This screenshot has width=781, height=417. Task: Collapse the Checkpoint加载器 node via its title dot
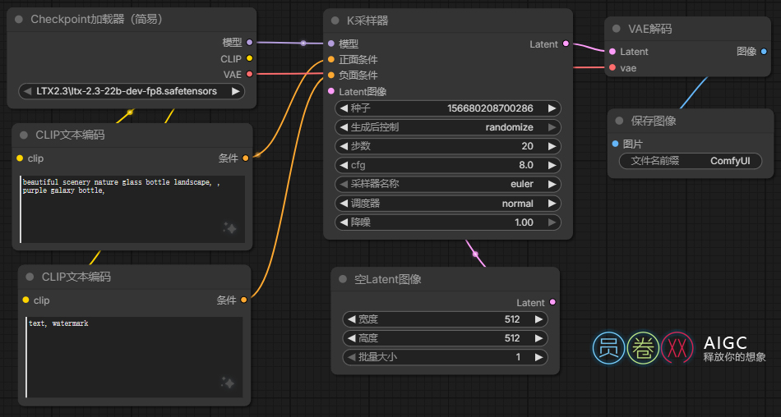click(x=19, y=20)
